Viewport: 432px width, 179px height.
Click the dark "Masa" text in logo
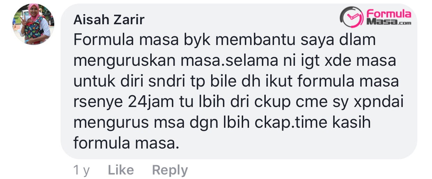(380, 22)
